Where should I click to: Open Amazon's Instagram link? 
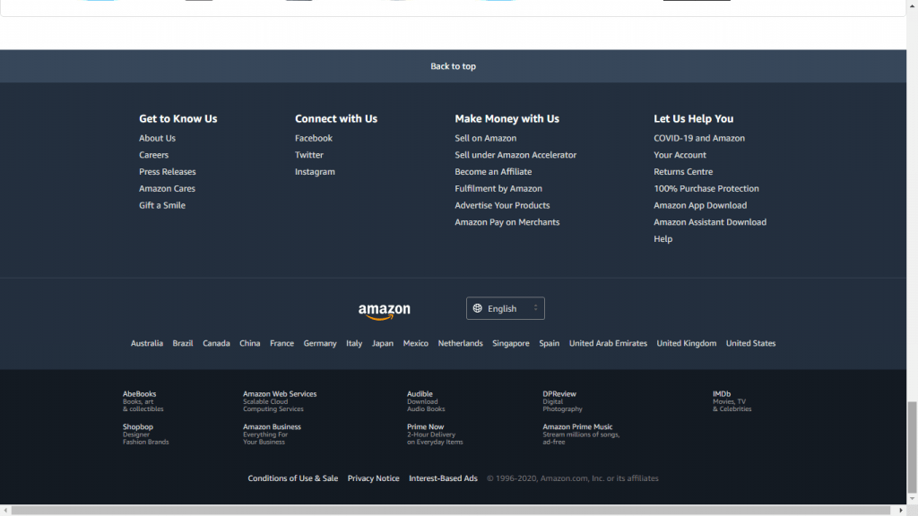coord(315,172)
